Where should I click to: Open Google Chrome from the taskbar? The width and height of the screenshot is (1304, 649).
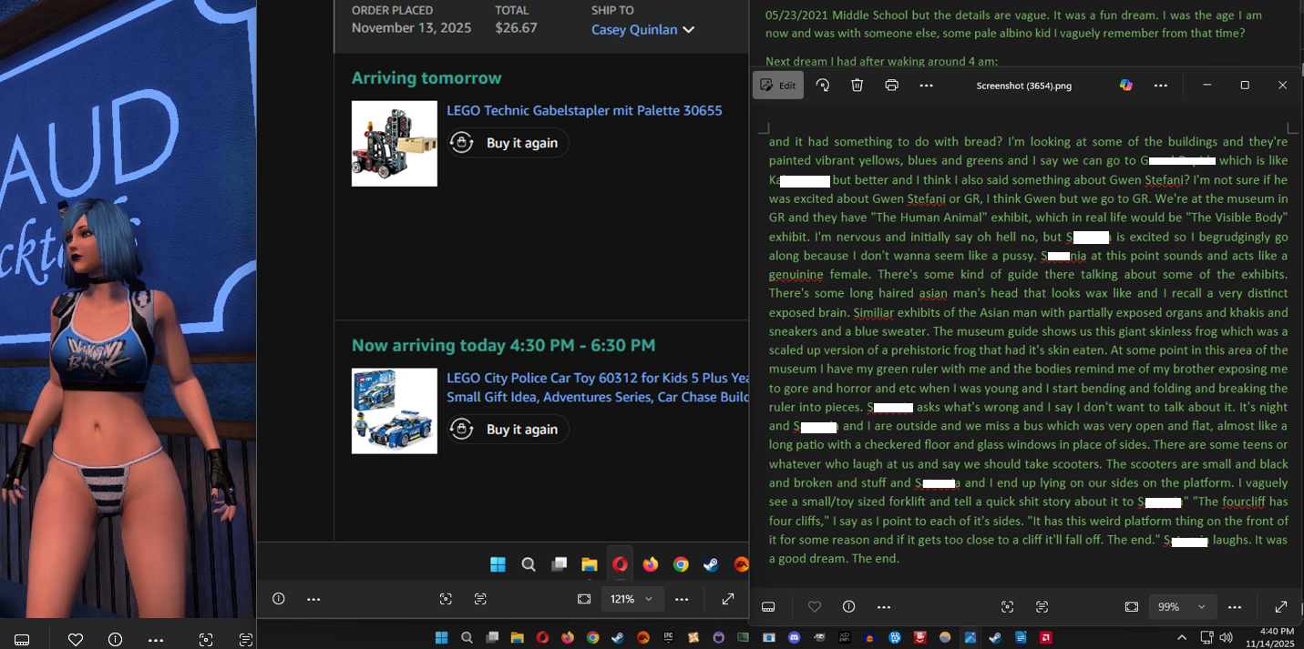point(593,638)
